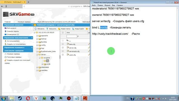This screenshot has height=101, width=179.
Task: Collapse the Управление пользователями sidebar section
Action: (x=32, y=38)
